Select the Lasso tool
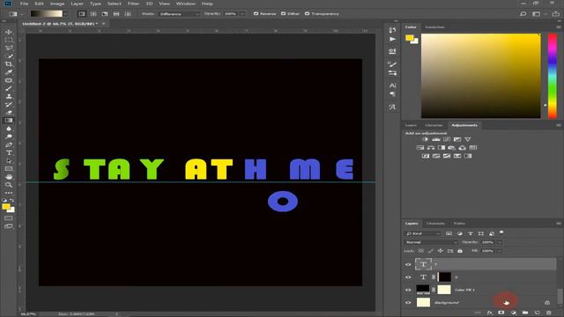564x317 pixels. click(x=9, y=48)
